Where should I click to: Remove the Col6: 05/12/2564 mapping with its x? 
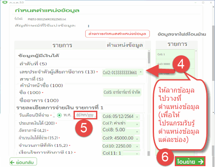pyautogui.click(x=137, y=117)
